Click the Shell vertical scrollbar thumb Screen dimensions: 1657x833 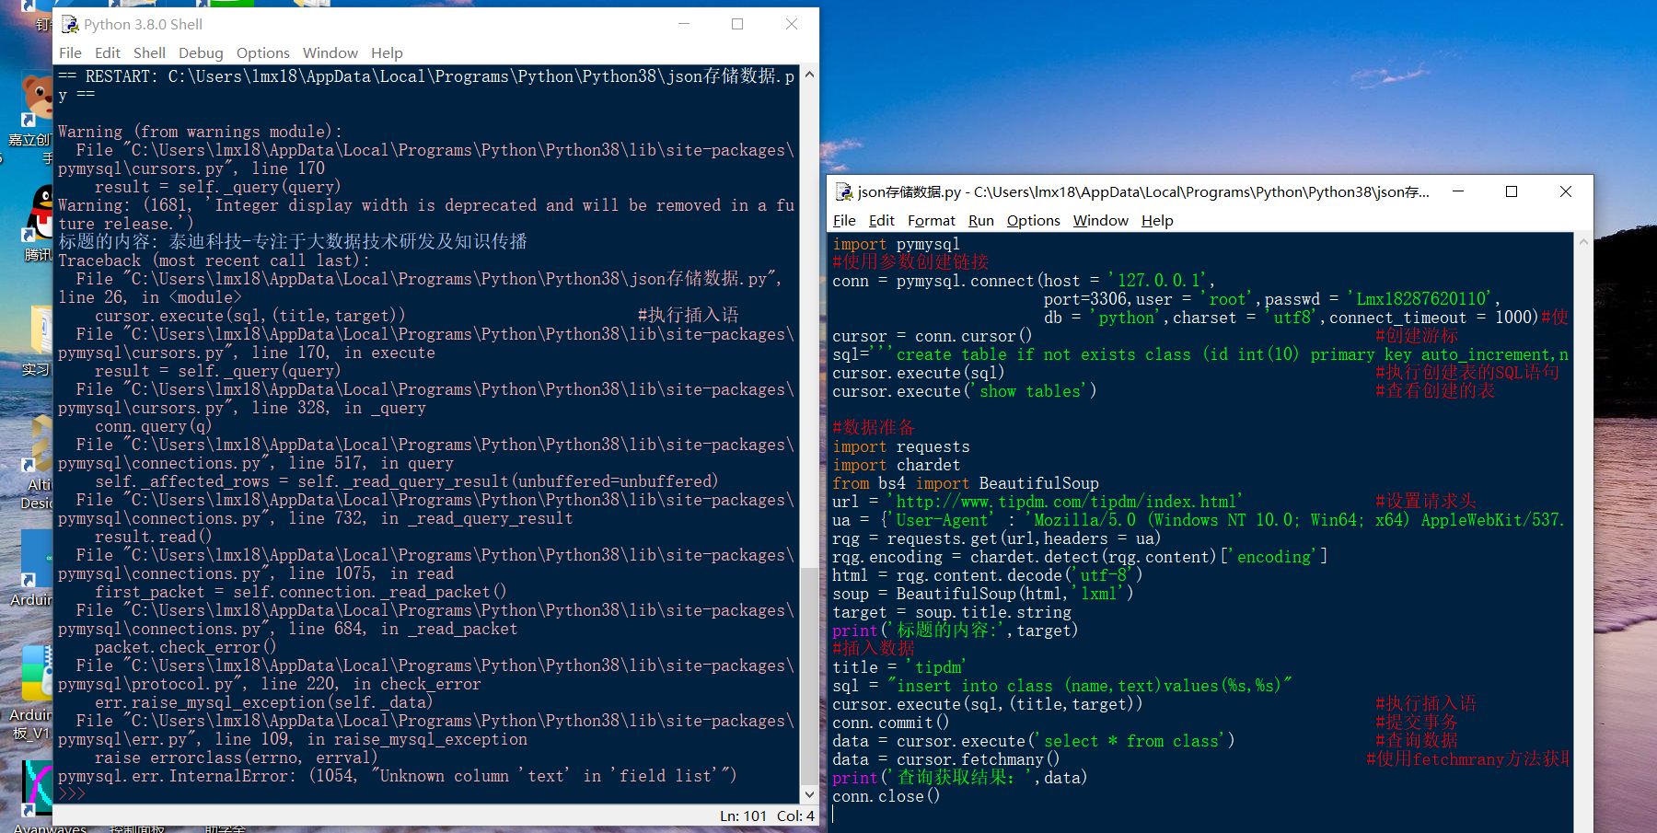pos(809,676)
